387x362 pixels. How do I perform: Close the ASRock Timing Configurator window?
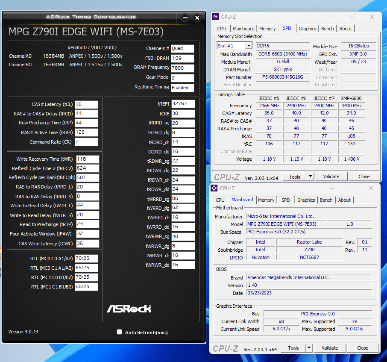(197, 18)
